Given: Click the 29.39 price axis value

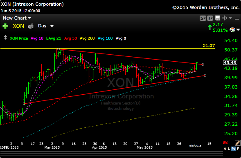Looking at the screenshot, I should pyautogui.click(x=231, y=115).
